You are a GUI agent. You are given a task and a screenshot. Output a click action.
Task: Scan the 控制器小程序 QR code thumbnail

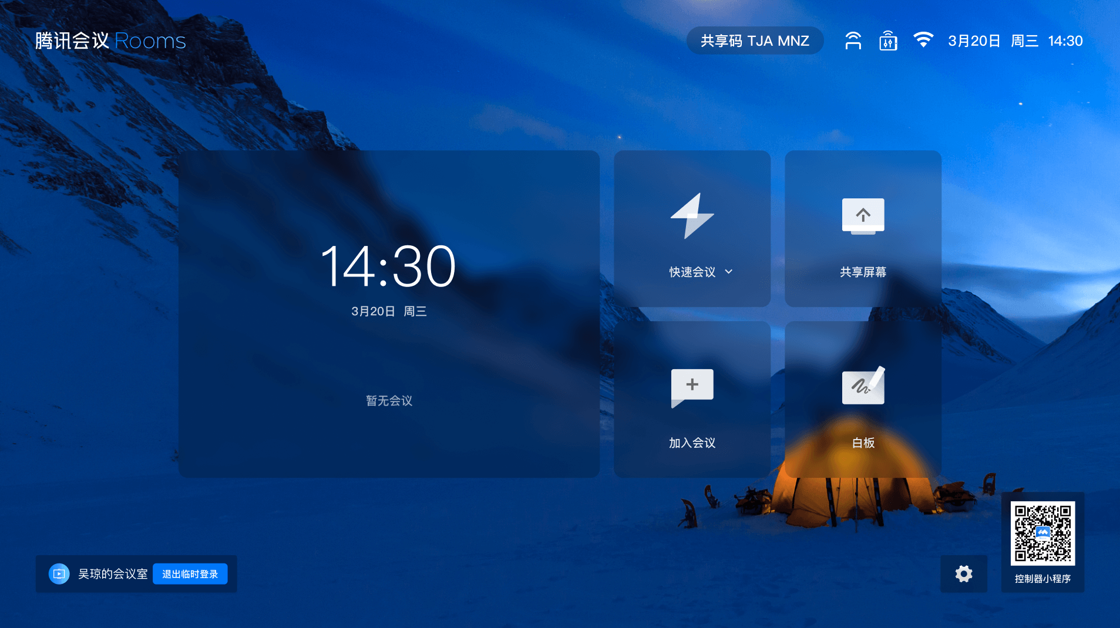pos(1043,533)
